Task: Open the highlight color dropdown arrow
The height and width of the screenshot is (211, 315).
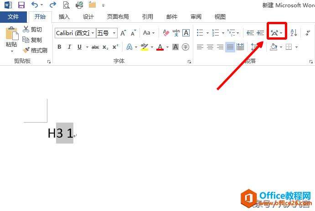Action: coord(152,47)
